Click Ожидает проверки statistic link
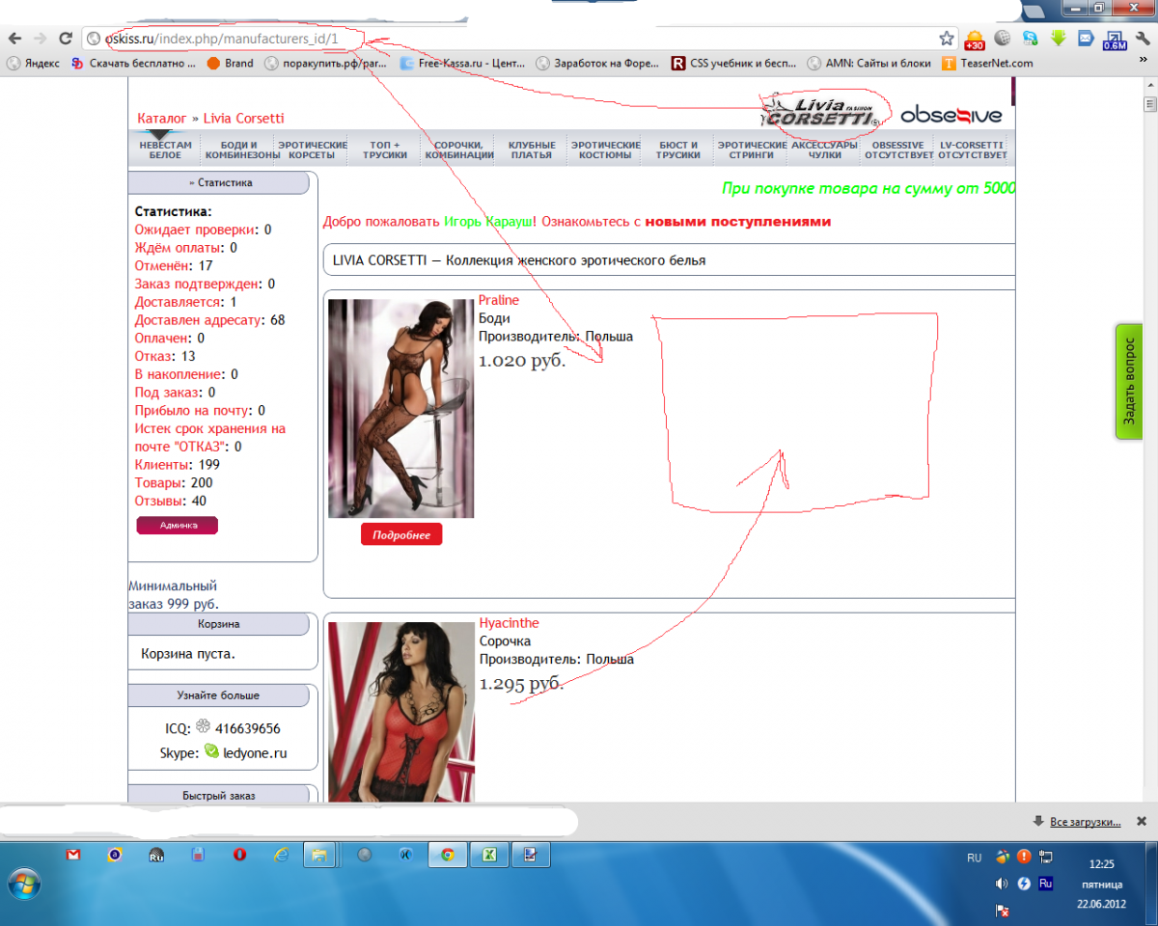This screenshot has width=1158, height=926. (196, 230)
